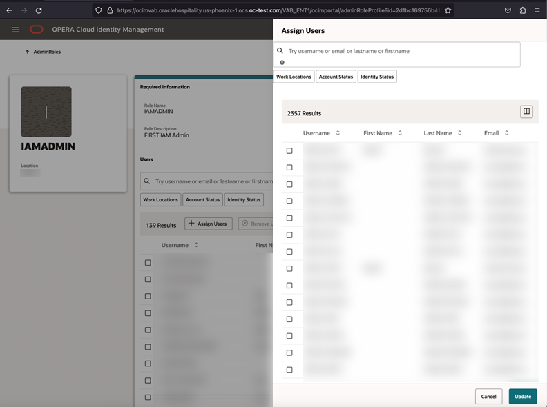Reload the page with the refresh icon
Screen dimensions: 547x407
[39, 10]
